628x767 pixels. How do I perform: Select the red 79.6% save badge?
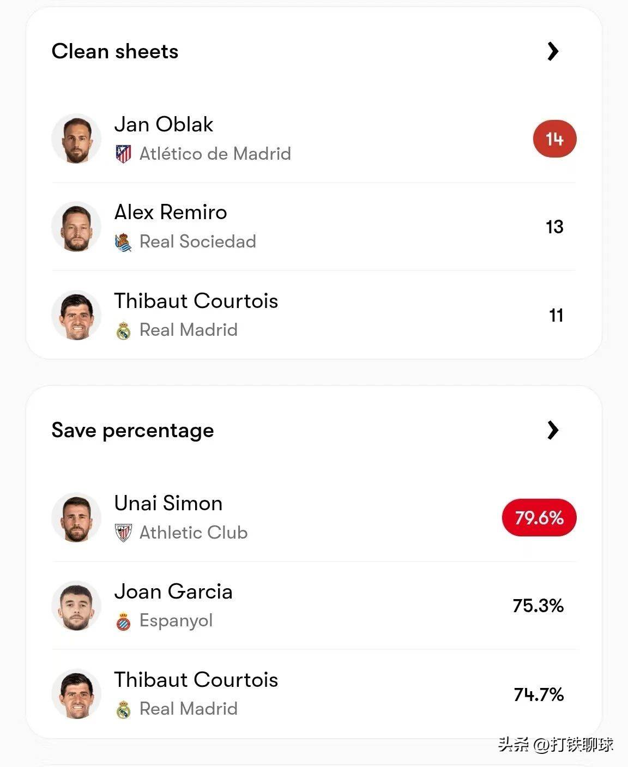539,517
